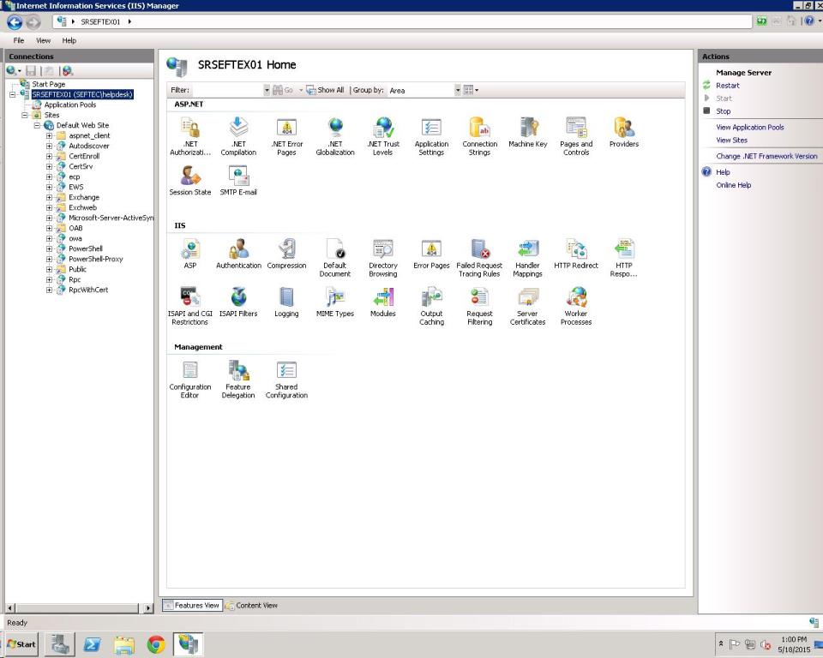Screen dimensions: 823x658
Task: Open the Modules feature
Action: (x=383, y=302)
